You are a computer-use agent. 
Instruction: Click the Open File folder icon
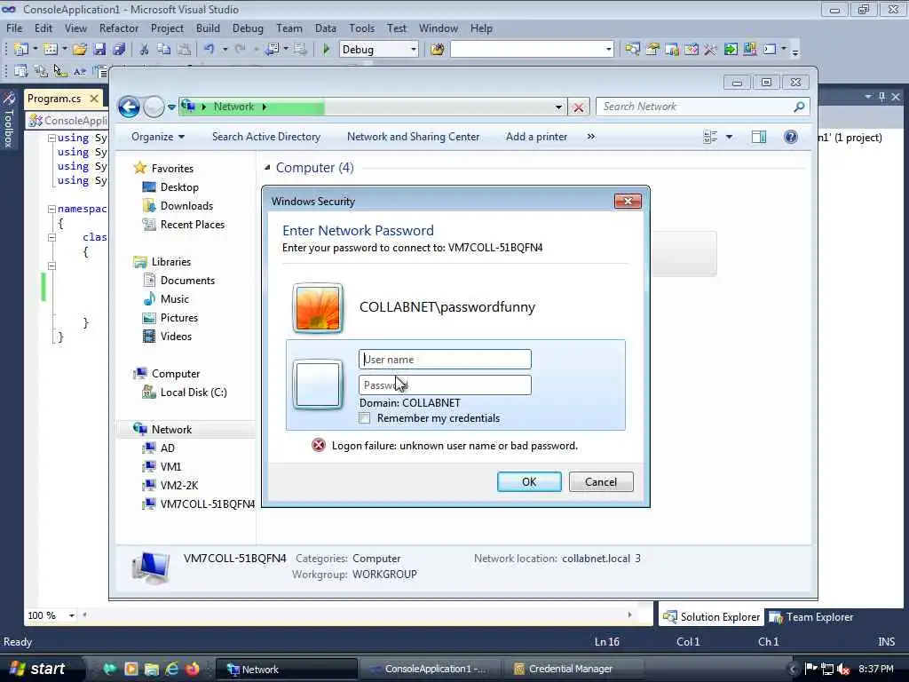click(x=80, y=50)
